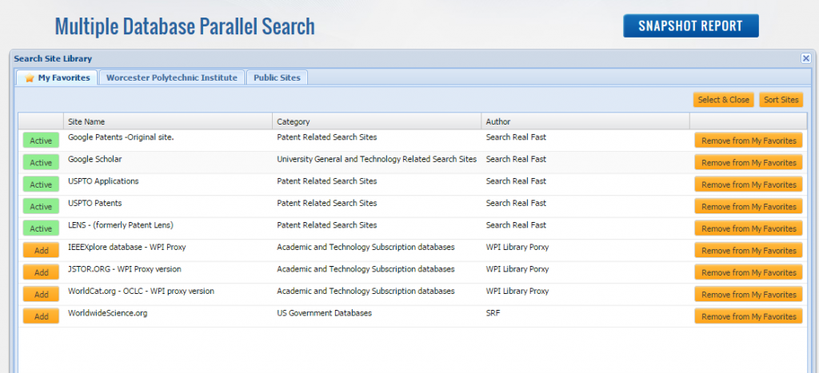This screenshot has width=819, height=373.
Task: Click 'WPI Library Proxy' author in WorldCat row
Action: point(517,291)
